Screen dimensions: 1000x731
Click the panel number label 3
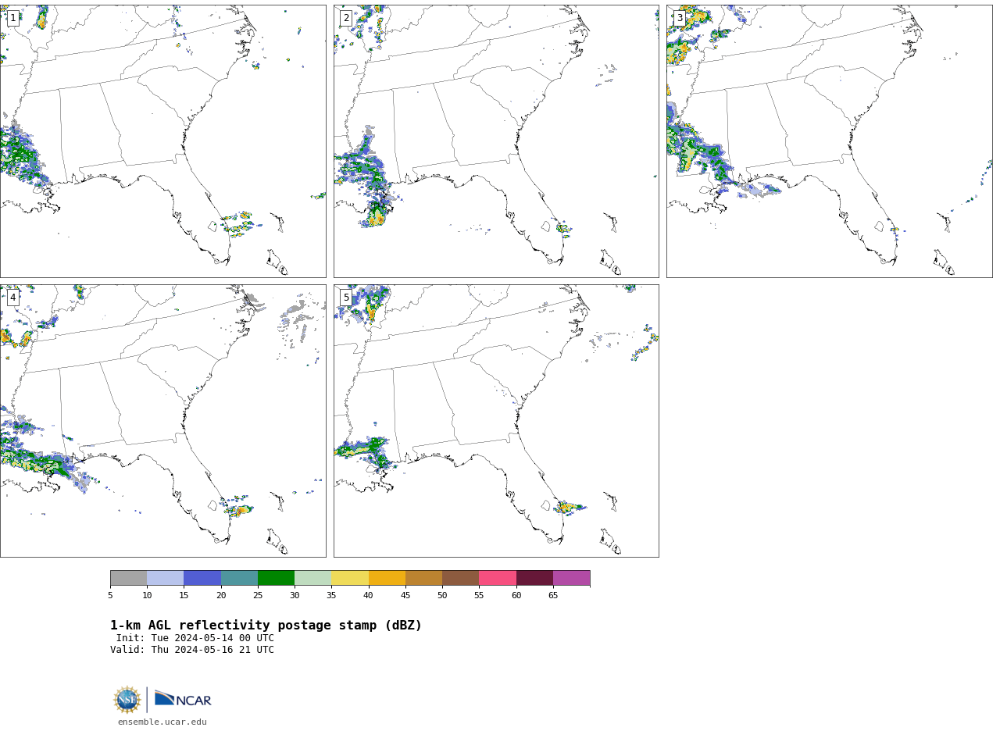tap(680, 18)
